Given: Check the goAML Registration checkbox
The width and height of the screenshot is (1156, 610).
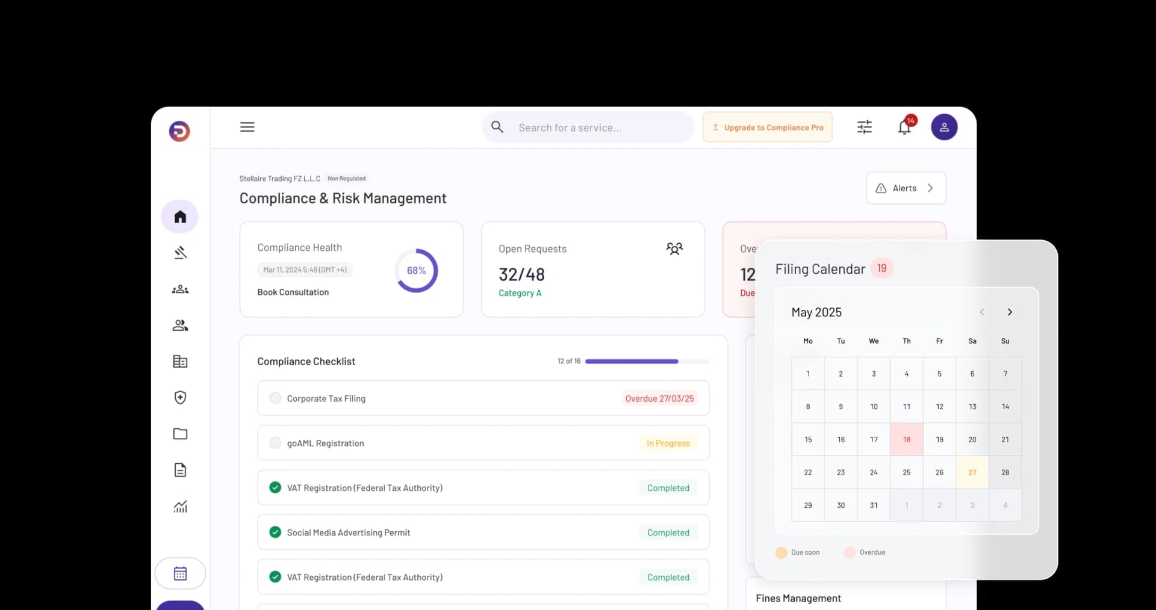Looking at the screenshot, I should click(275, 443).
